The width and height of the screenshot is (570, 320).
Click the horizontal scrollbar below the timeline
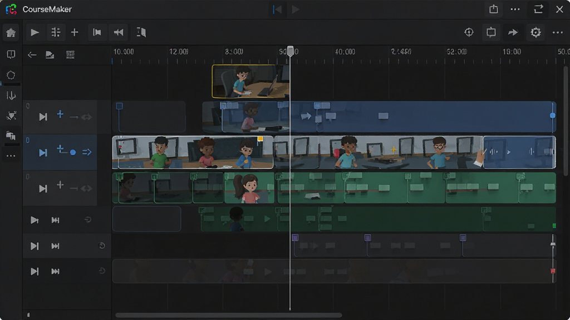coord(229,315)
